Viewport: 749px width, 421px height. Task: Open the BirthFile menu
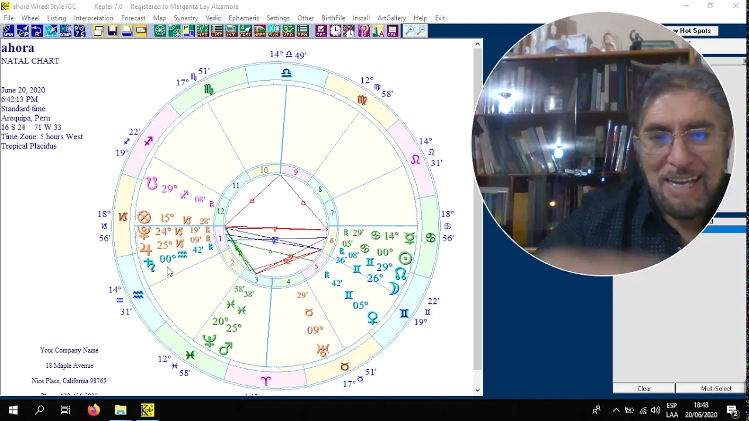334,18
